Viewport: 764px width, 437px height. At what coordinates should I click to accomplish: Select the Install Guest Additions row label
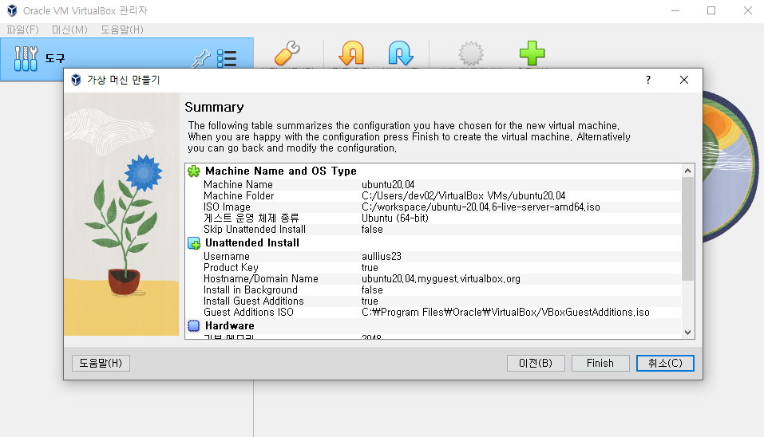pyautogui.click(x=253, y=301)
